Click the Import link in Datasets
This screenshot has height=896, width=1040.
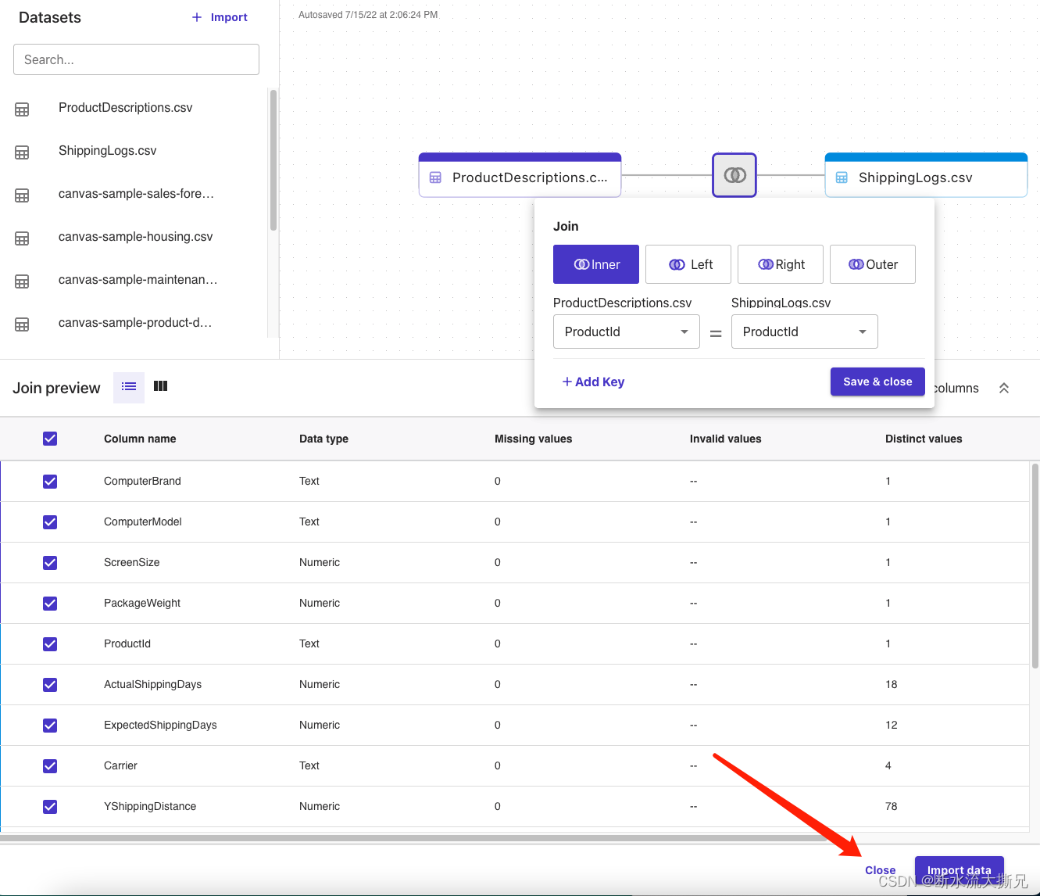coord(229,17)
